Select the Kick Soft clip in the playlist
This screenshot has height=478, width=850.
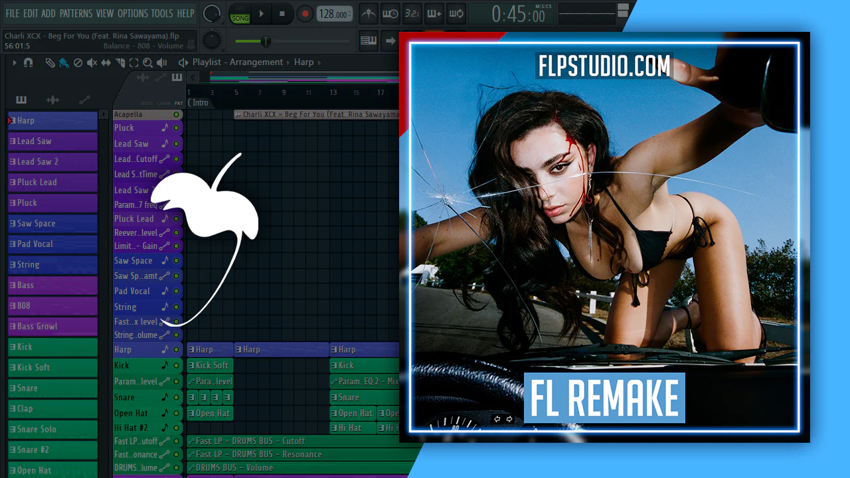coord(210,366)
